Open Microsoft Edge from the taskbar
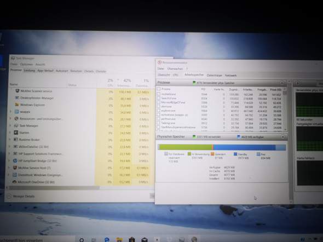This screenshot has width=323, height=242. click(x=107, y=240)
